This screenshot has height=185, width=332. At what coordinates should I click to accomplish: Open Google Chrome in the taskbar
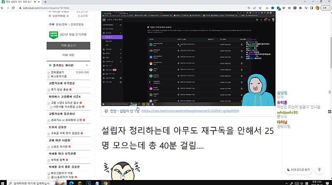coord(105,183)
